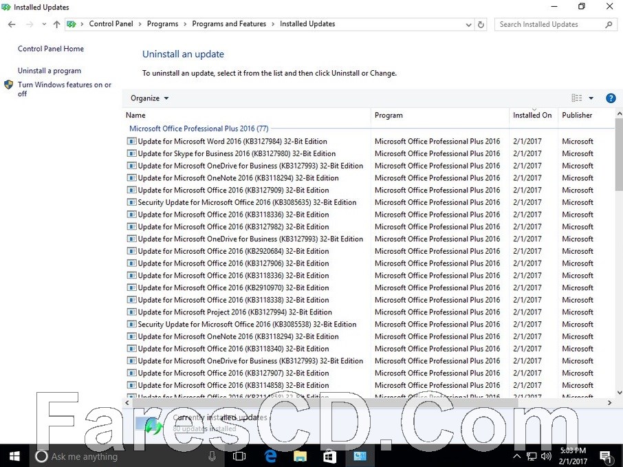Open Programs and Features breadcrumb
The height and width of the screenshot is (467, 623).
(229, 24)
